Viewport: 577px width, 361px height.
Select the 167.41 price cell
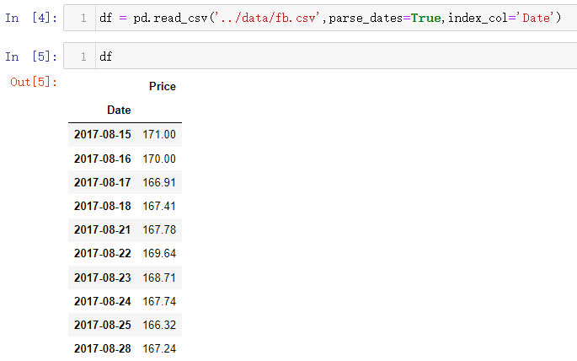[159, 206]
